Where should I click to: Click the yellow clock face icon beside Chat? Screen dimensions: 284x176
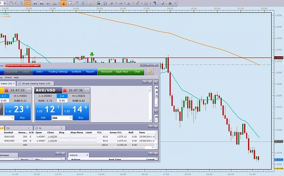tap(150, 71)
